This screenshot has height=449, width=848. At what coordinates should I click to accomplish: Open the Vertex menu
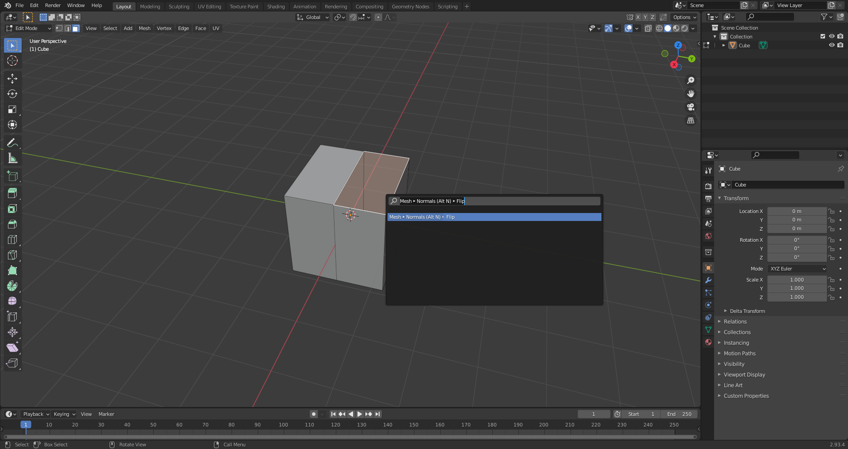click(x=164, y=28)
